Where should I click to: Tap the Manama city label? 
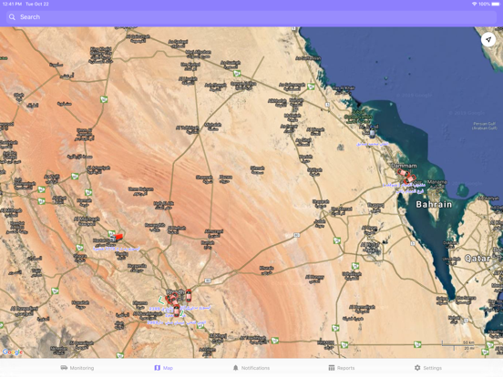[436, 182]
